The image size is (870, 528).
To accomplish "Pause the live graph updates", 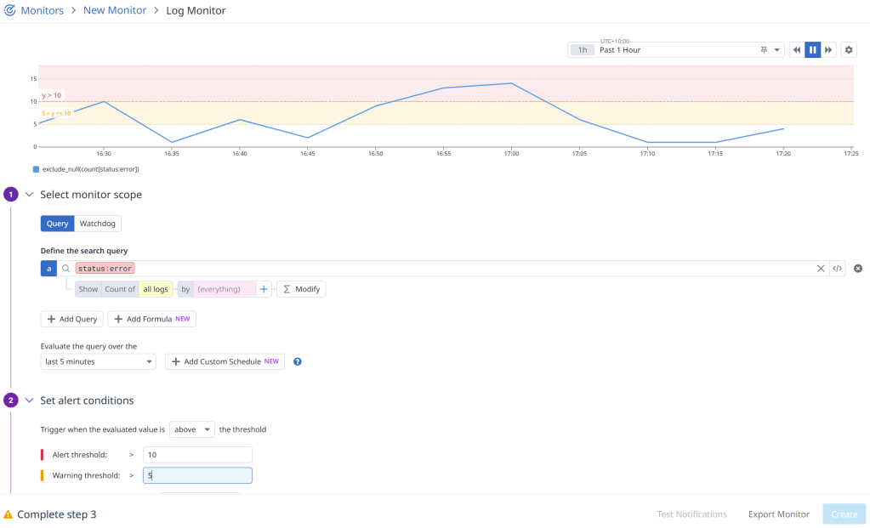I will tap(812, 50).
